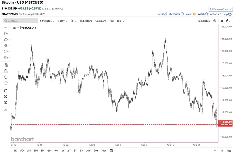This screenshot has height=154, width=234.
Task: Select the arrow marker tool
Action: coord(6,46)
